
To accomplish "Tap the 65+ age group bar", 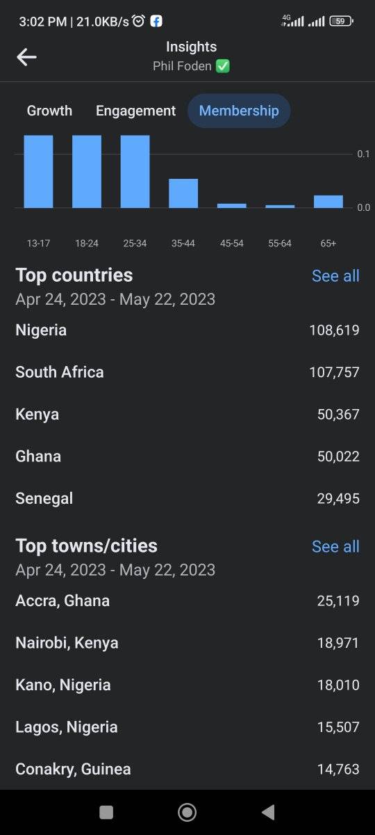I will (x=328, y=201).
